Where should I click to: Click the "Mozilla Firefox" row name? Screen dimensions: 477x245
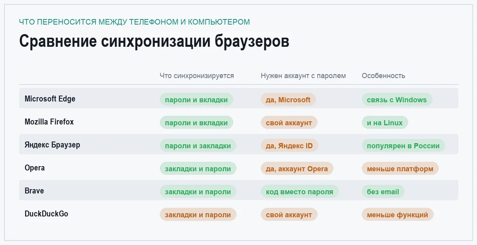(x=49, y=122)
